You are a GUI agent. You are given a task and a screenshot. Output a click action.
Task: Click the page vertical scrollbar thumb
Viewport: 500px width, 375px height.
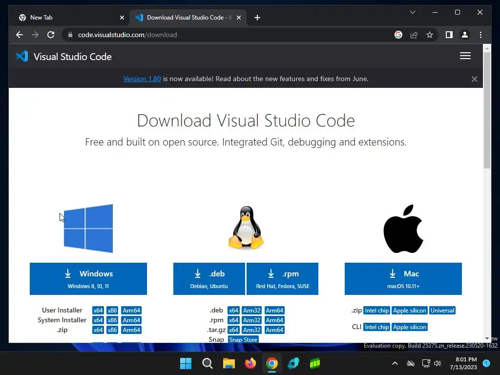click(487, 110)
